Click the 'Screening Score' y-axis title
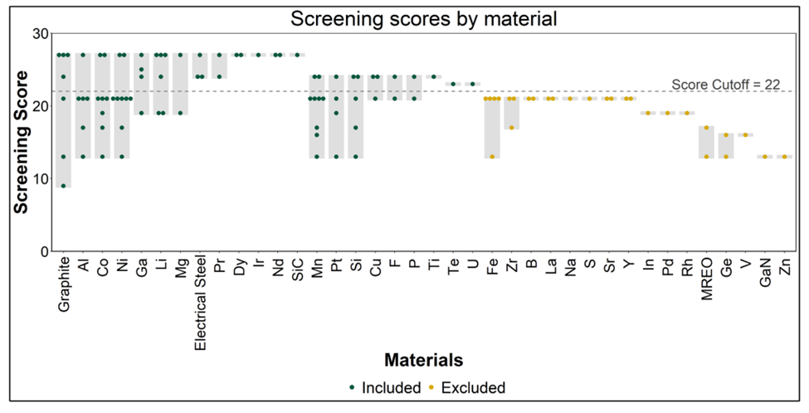This screenshot has height=413, width=809. 21,141
